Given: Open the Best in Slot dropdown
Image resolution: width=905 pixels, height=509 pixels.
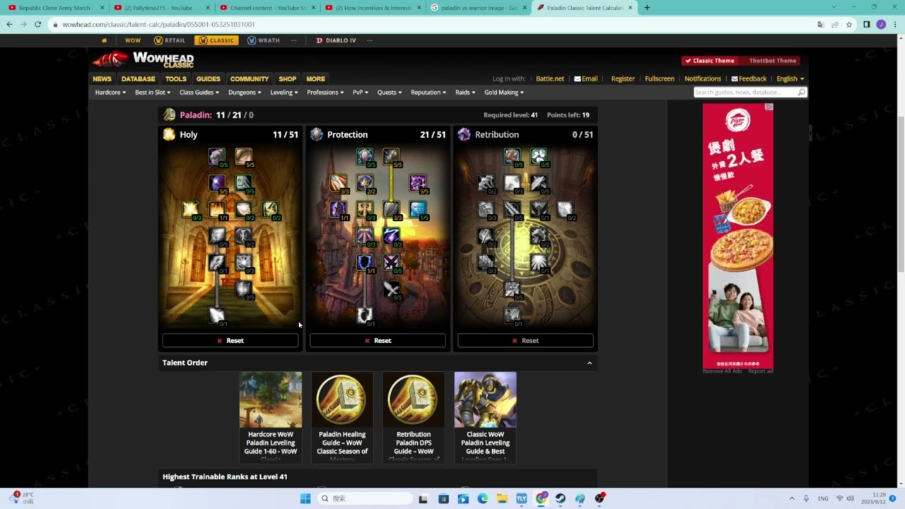Looking at the screenshot, I should (x=153, y=93).
